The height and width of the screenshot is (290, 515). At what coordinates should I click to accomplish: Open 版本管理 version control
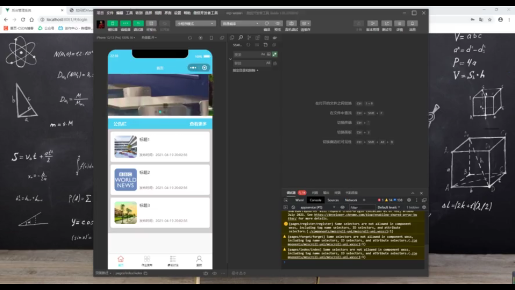click(372, 23)
